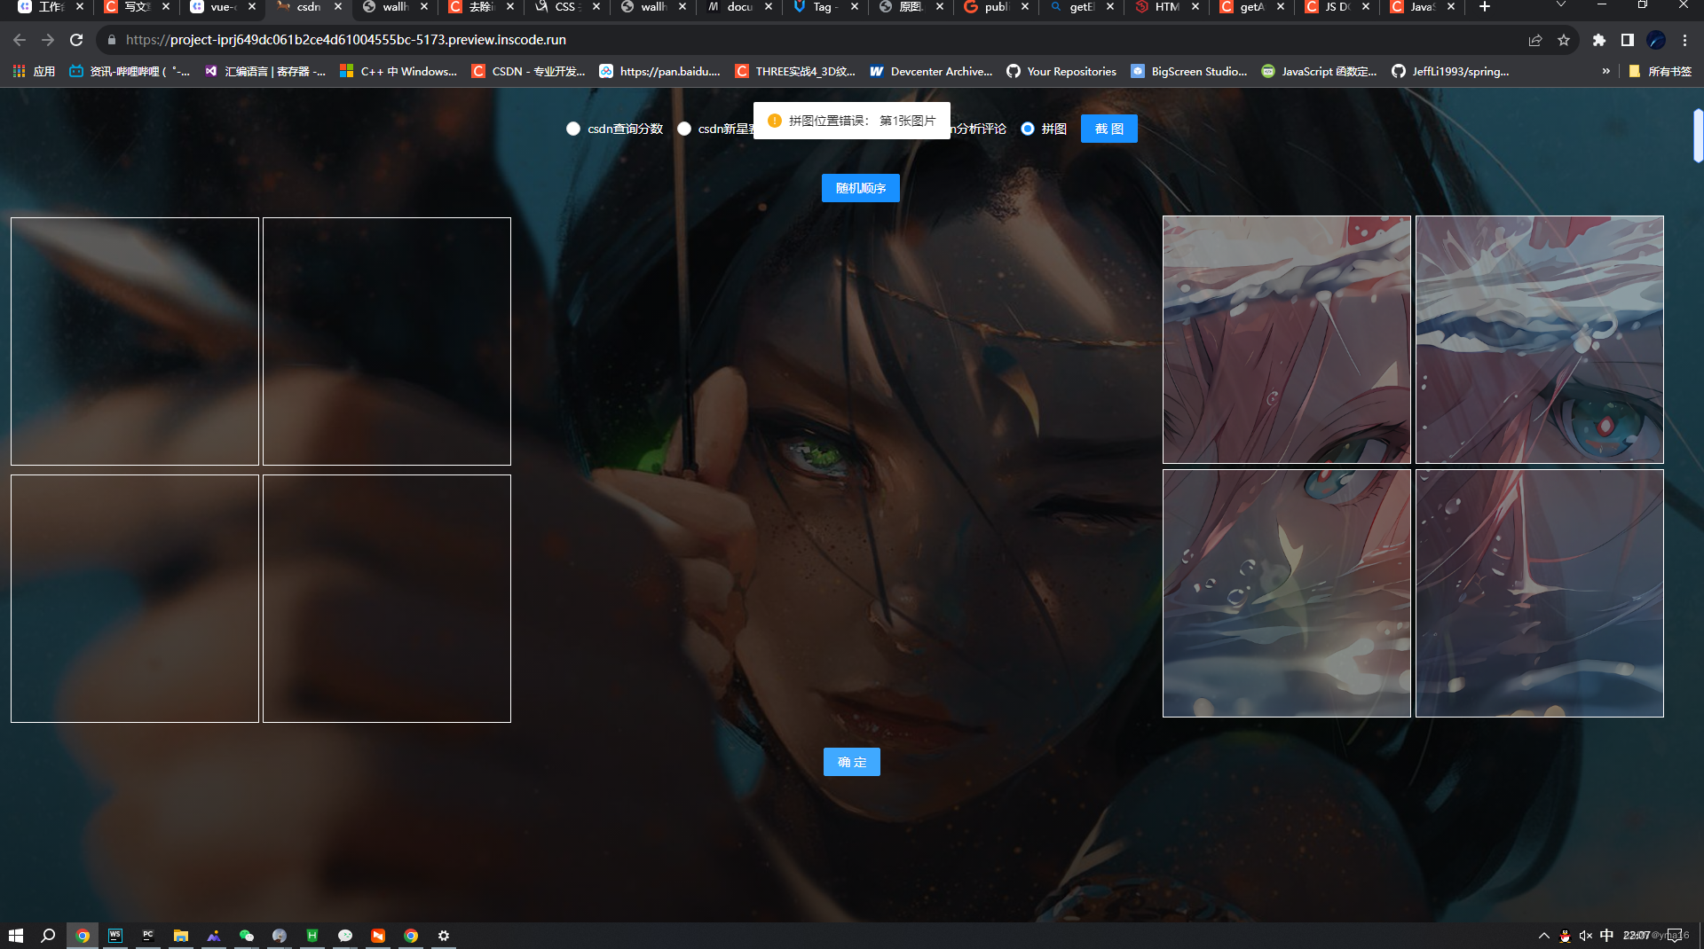Switch to the docu browser tab
Screen dimensions: 1704x949
pos(738,7)
